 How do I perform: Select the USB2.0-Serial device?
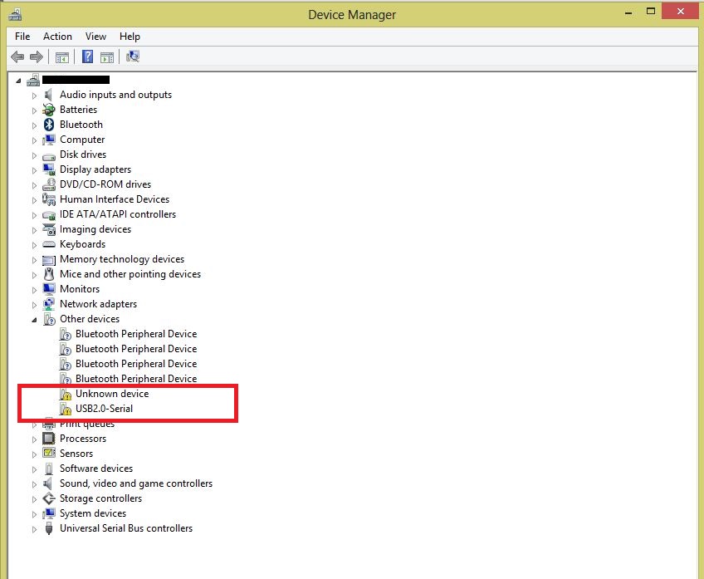coord(104,409)
